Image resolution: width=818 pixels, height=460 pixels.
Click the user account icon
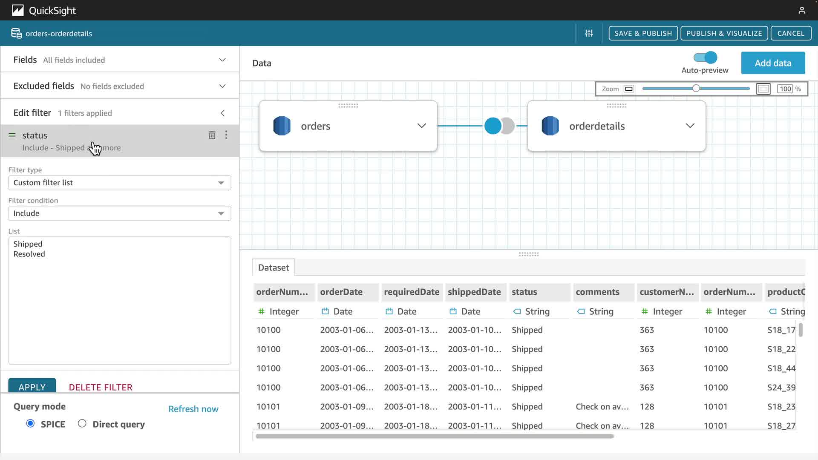click(x=801, y=10)
